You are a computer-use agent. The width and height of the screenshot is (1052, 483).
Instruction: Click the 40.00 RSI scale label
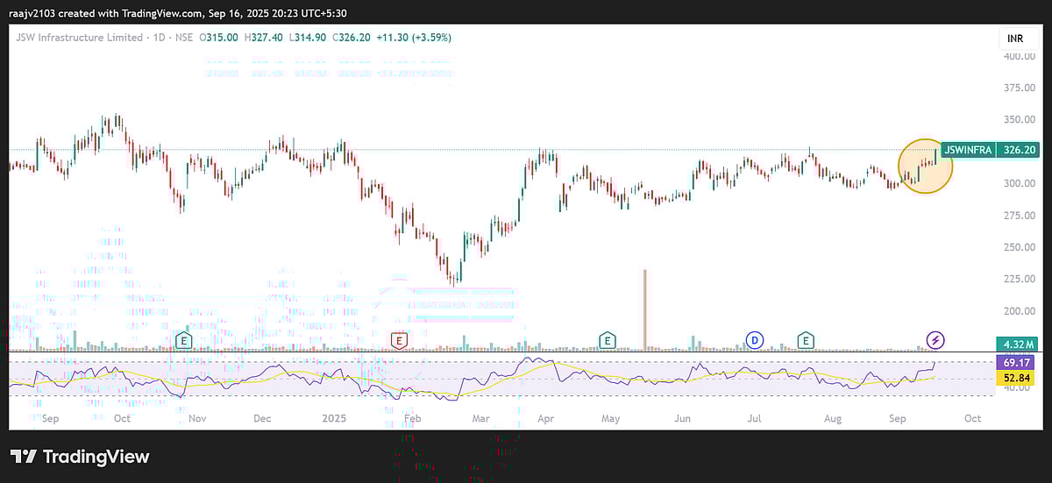[x=1017, y=387]
